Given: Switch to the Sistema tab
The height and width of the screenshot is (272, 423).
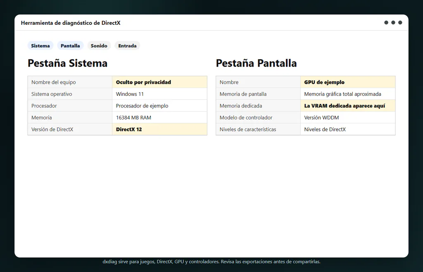Looking at the screenshot, I should point(40,45).
